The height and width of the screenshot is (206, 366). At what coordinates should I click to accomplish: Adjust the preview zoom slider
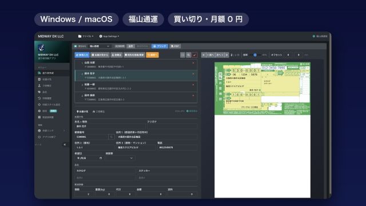[x=255, y=55]
